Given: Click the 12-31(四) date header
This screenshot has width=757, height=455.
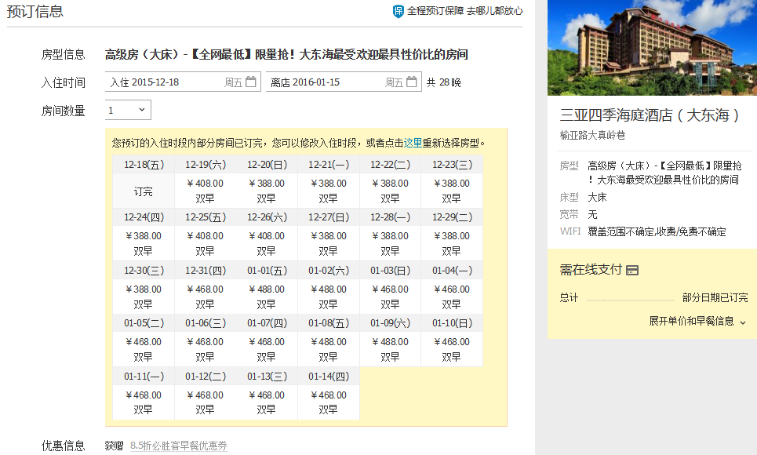Looking at the screenshot, I should [206, 271].
